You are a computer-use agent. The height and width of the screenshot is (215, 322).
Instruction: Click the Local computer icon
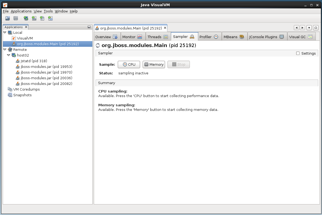[10, 32]
